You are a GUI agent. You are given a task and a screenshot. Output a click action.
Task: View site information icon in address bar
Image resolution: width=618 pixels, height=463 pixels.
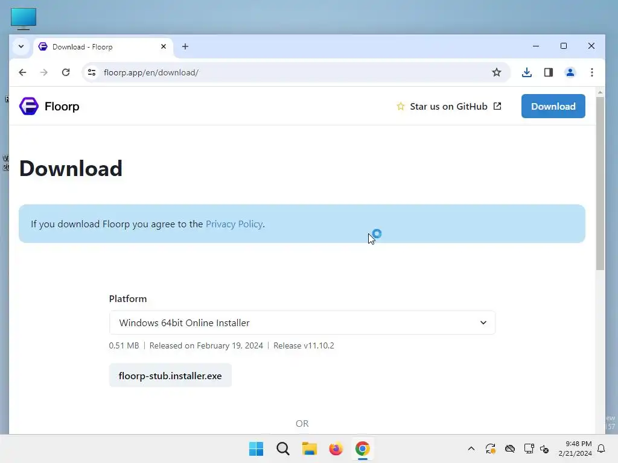(x=92, y=72)
